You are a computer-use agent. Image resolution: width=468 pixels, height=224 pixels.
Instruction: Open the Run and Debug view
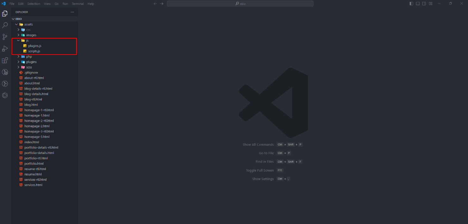pos(5,49)
